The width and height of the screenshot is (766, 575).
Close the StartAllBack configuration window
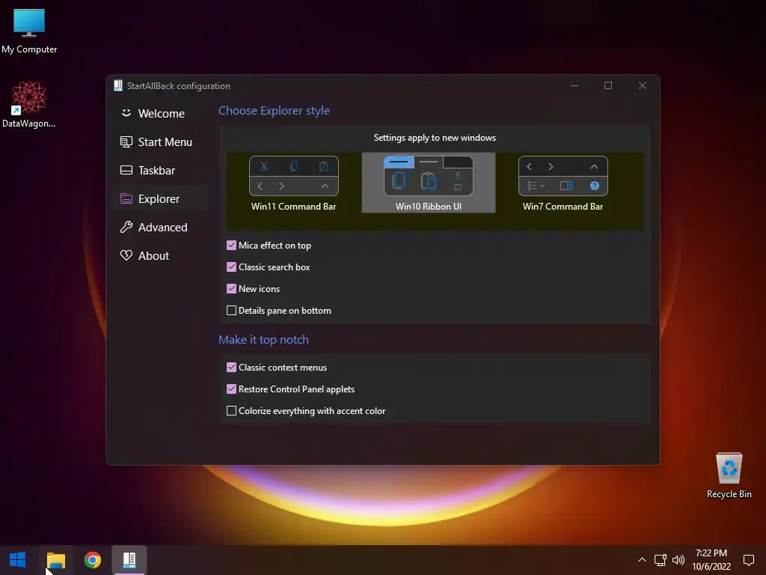pos(643,85)
